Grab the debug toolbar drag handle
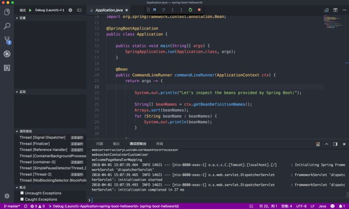Viewport: 349px width, 209px height. click(148, 10)
